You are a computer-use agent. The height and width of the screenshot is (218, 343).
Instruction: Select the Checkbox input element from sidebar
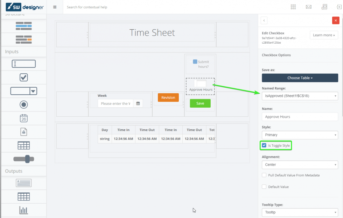(x=23, y=77)
